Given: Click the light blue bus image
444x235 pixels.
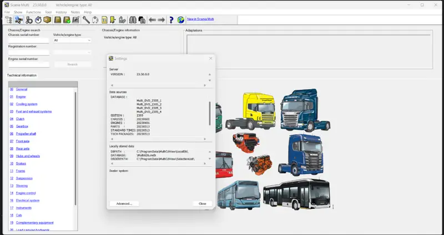Looking at the screenshot, I should click(x=239, y=196).
